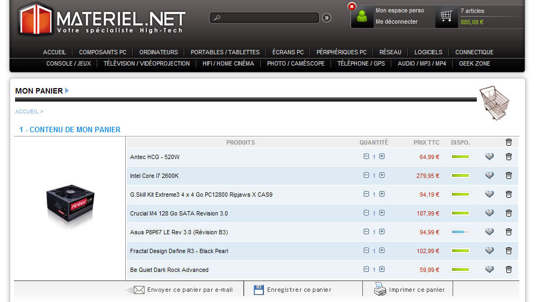Image resolution: width=537 pixels, height=302 pixels.
Task: Open the GEEK ZONE menu
Action: 474,63
